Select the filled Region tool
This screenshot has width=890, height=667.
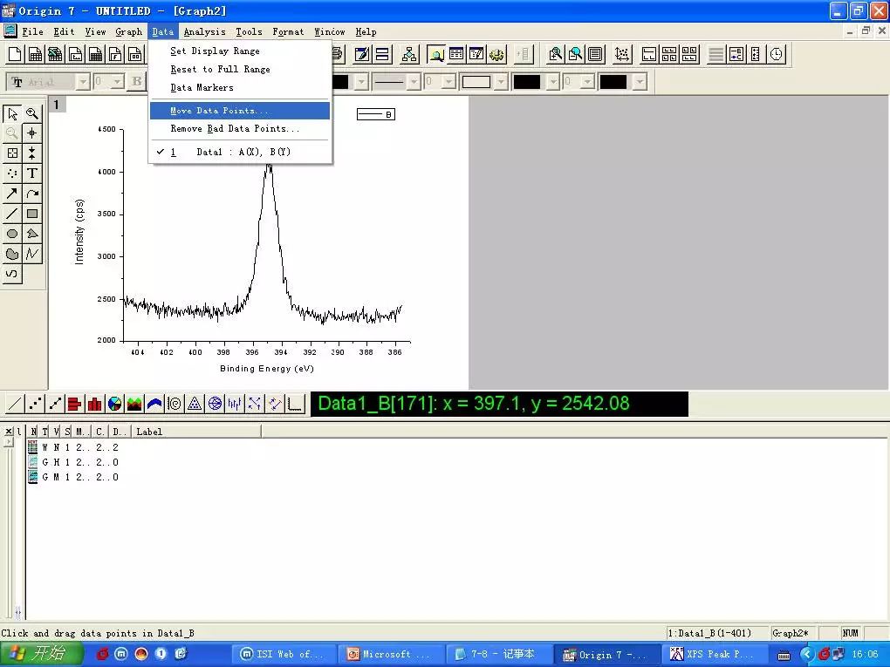point(12,254)
